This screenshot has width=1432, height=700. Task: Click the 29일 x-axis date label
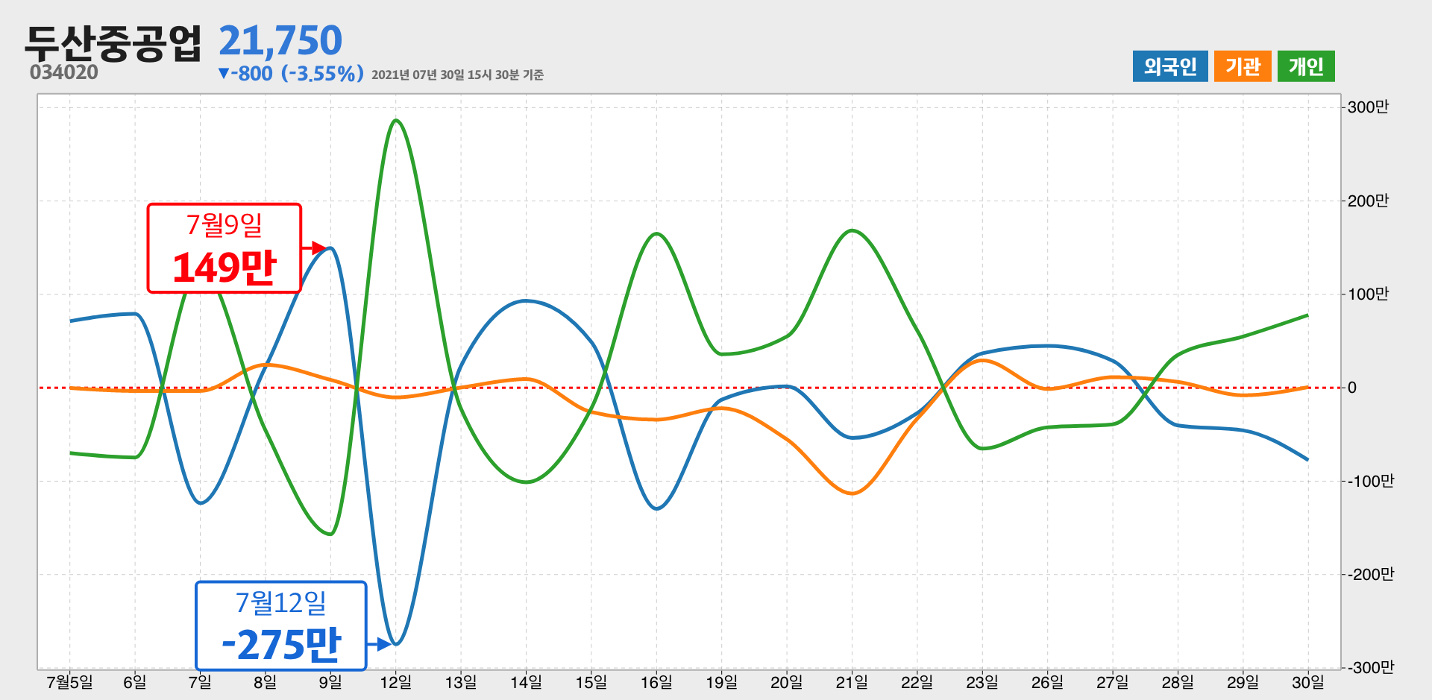point(1243,682)
